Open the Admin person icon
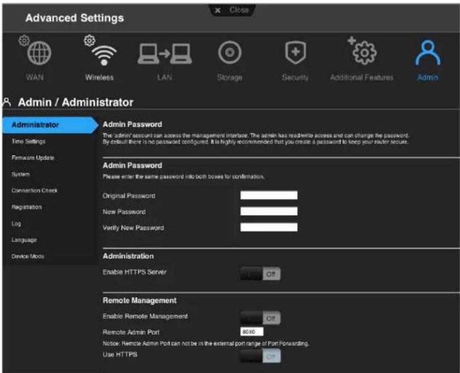This screenshot has height=373, width=460. coord(428,53)
